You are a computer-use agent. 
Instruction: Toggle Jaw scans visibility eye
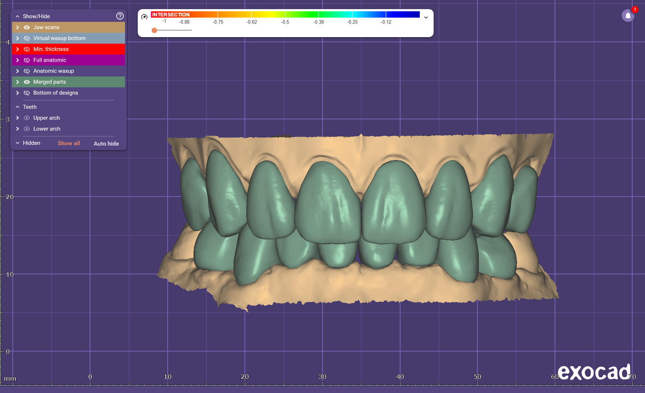pos(27,27)
